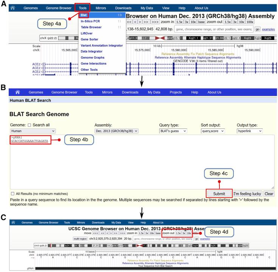Click zoom out 10x button in panel A

(x=241, y=22)
